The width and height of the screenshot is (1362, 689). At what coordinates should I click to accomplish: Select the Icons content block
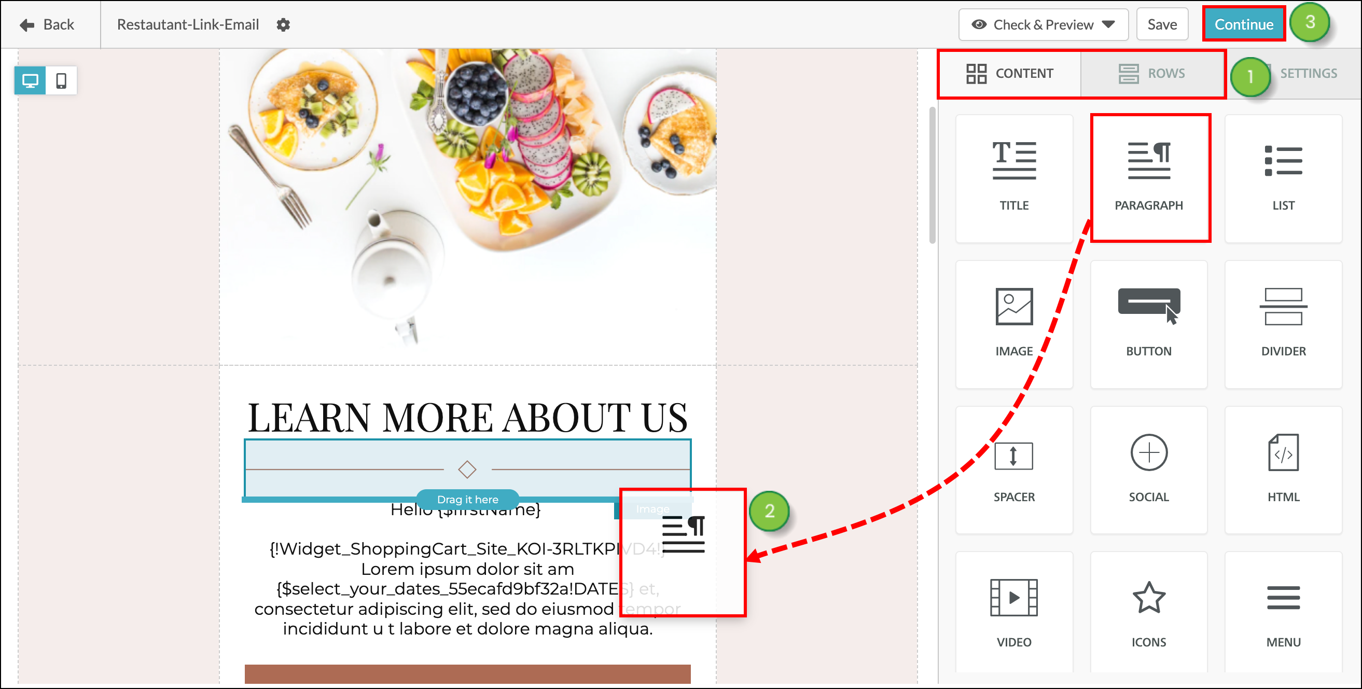[1149, 613]
